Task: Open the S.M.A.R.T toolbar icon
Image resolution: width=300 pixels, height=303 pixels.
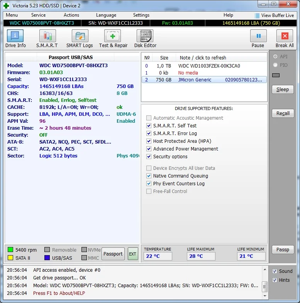Action: click(47, 36)
